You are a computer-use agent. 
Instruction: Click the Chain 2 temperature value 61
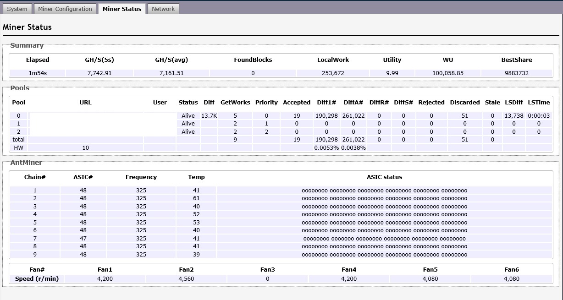(x=196, y=198)
